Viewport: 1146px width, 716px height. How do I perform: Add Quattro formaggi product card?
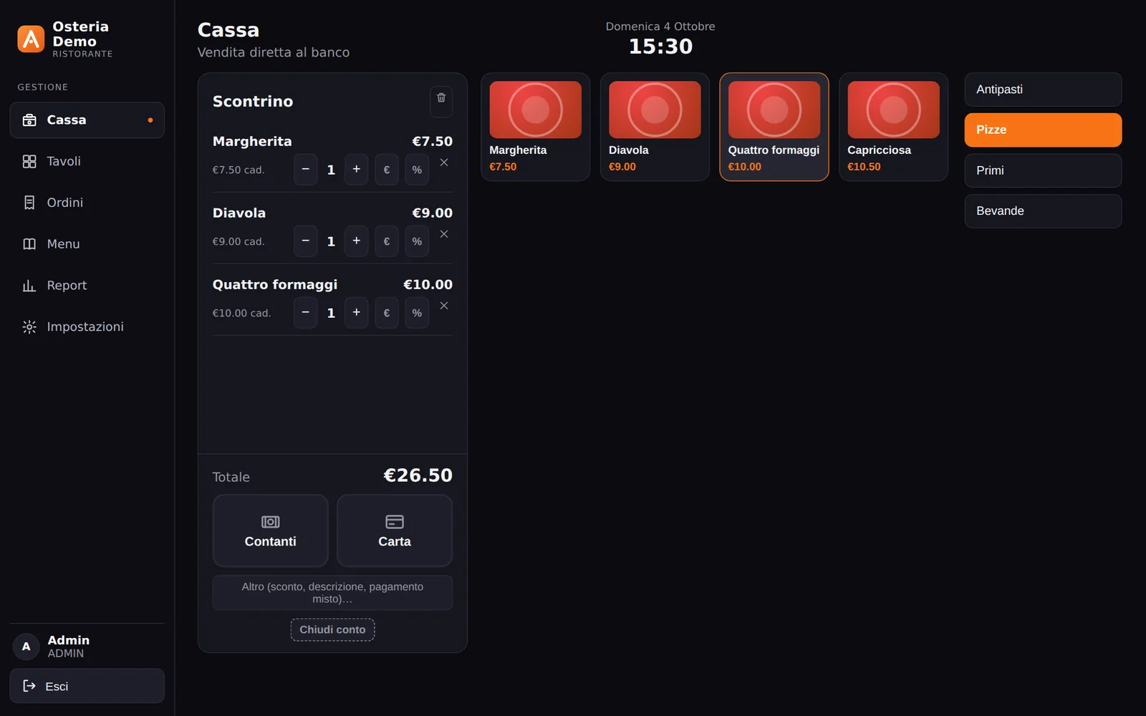[x=774, y=127]
